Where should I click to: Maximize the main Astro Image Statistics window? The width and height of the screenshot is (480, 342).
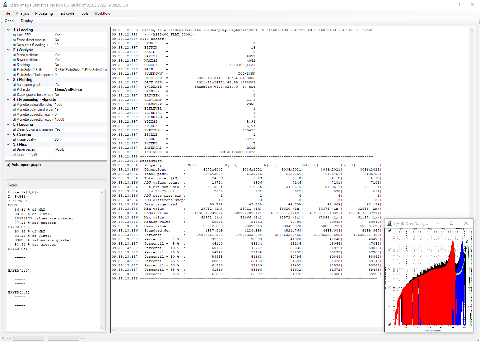click(458, 5)
